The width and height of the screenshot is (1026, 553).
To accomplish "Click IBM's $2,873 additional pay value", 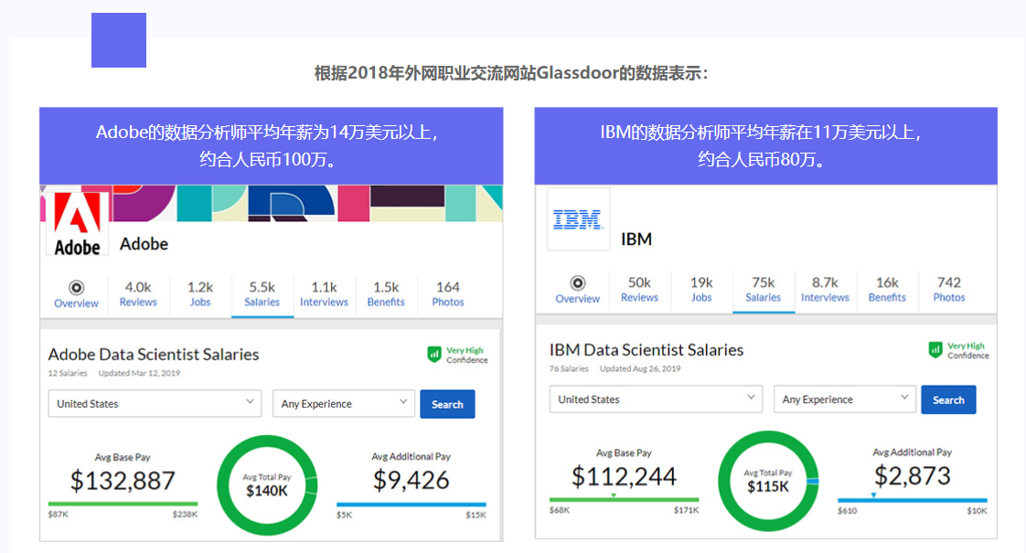I will click(913, 476).
